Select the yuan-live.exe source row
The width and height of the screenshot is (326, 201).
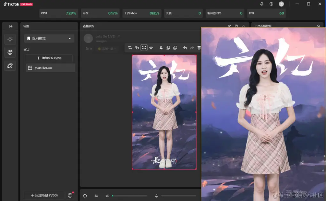(50, 68)
